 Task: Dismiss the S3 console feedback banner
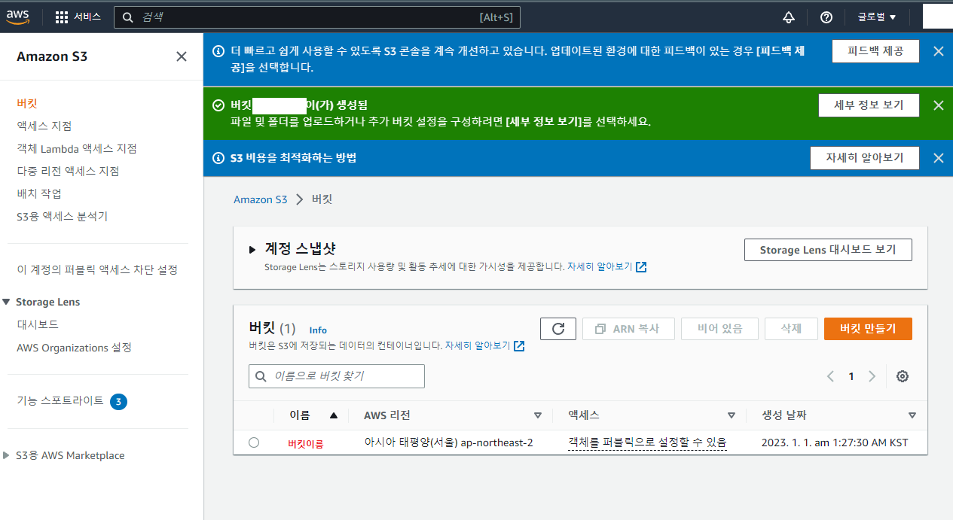pyautogui.click(x=938, y=51)
